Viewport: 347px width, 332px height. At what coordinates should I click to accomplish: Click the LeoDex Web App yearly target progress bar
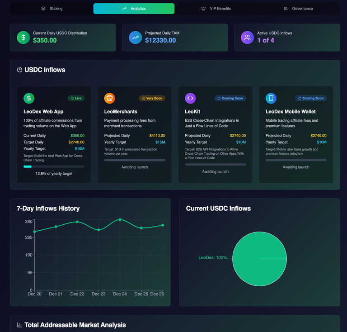point(54,166)
